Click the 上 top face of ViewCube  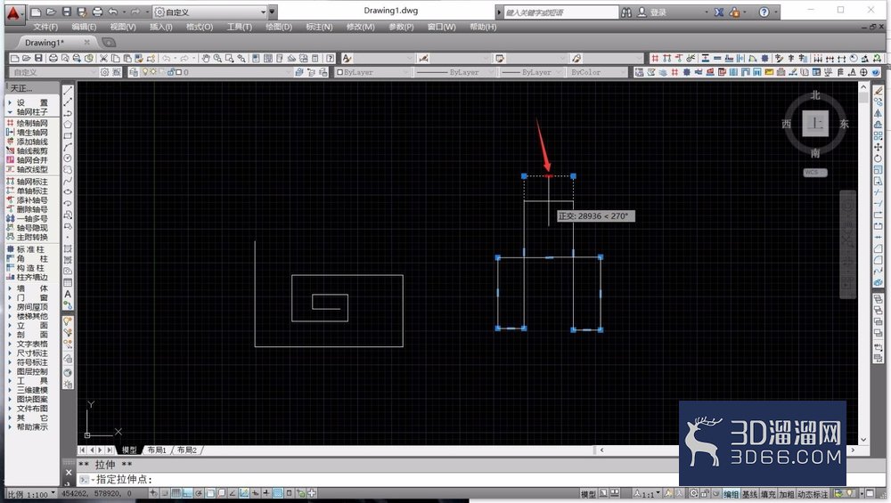(x=815, y=123)
